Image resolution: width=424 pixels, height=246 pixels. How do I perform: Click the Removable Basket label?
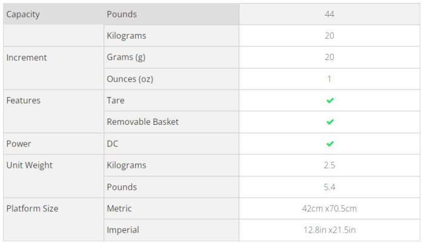[x=142, y=122]
